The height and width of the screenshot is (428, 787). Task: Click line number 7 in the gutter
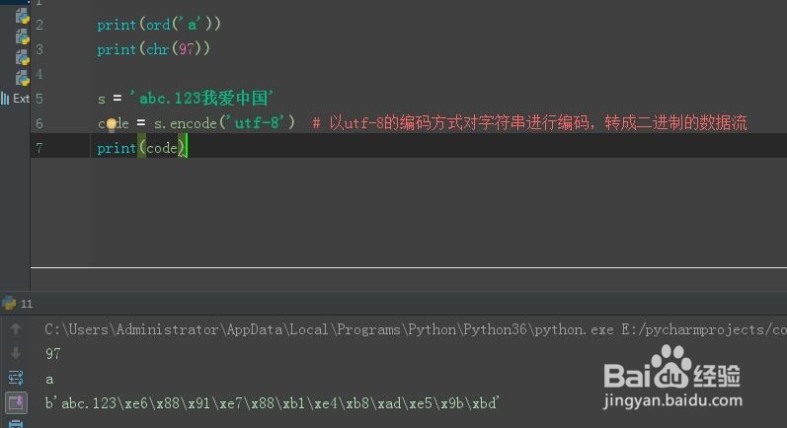coord(39,148)
